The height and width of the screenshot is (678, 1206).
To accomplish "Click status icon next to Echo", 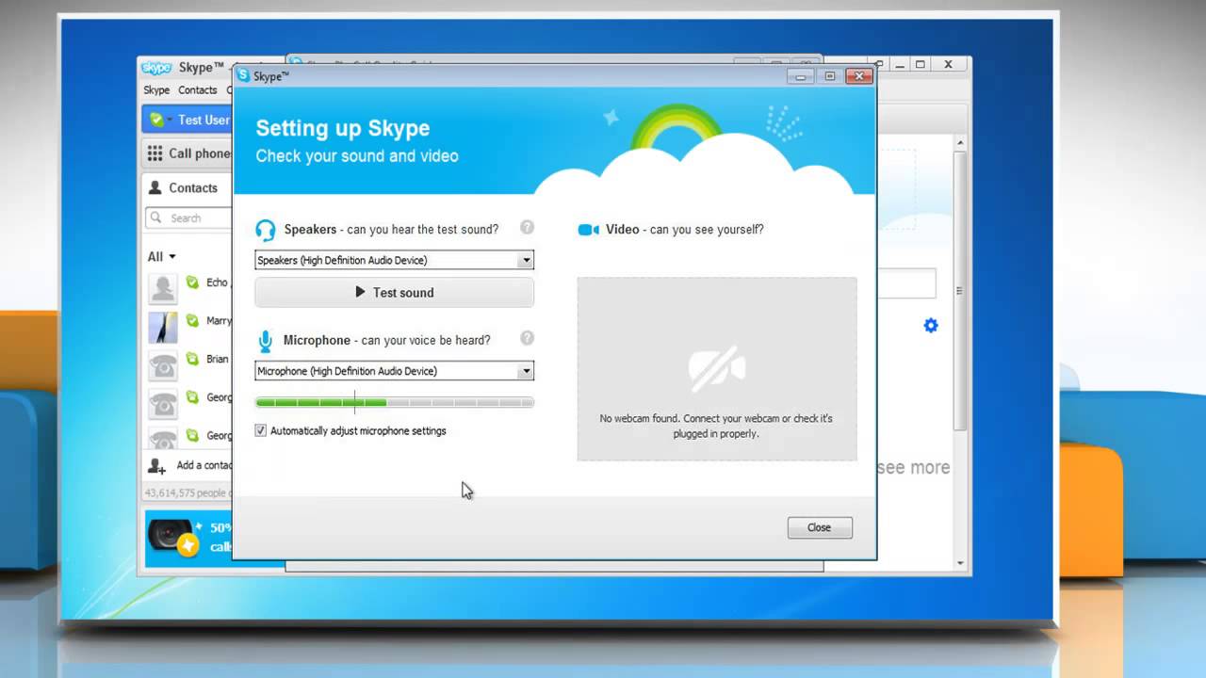I will [192, 282].
